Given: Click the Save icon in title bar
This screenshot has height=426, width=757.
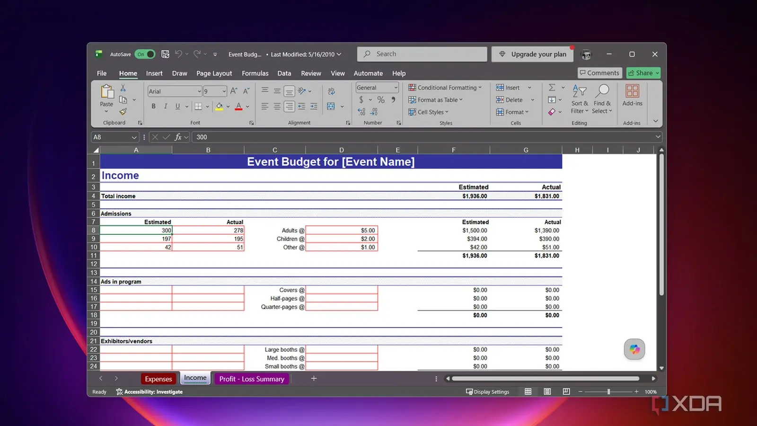Looking at the screenshot, I should tap(165, 54).
